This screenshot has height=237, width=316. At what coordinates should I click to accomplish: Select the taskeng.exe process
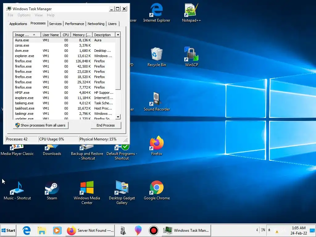pyautogui.click(x=64, y=103)
